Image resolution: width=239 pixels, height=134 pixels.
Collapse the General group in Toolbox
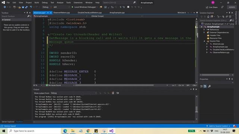click(x=3, y=20)
